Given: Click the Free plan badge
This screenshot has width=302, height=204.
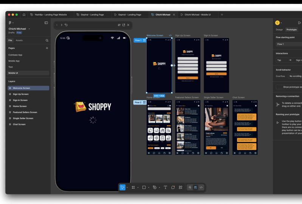Looking at the screenshot, I should (19, 33).
